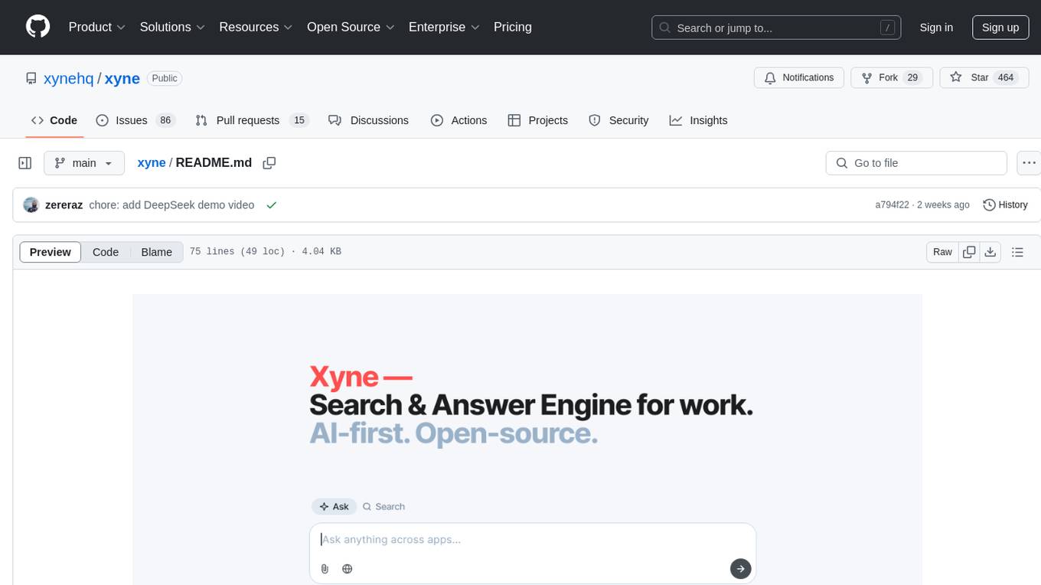Image resolution: width=1041 pixels, height=585 pixels.
Task: Copy the README.md file path
Action: (269, 163)
